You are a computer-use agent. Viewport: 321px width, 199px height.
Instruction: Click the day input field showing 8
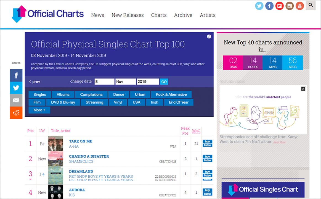tap(104, 82)
